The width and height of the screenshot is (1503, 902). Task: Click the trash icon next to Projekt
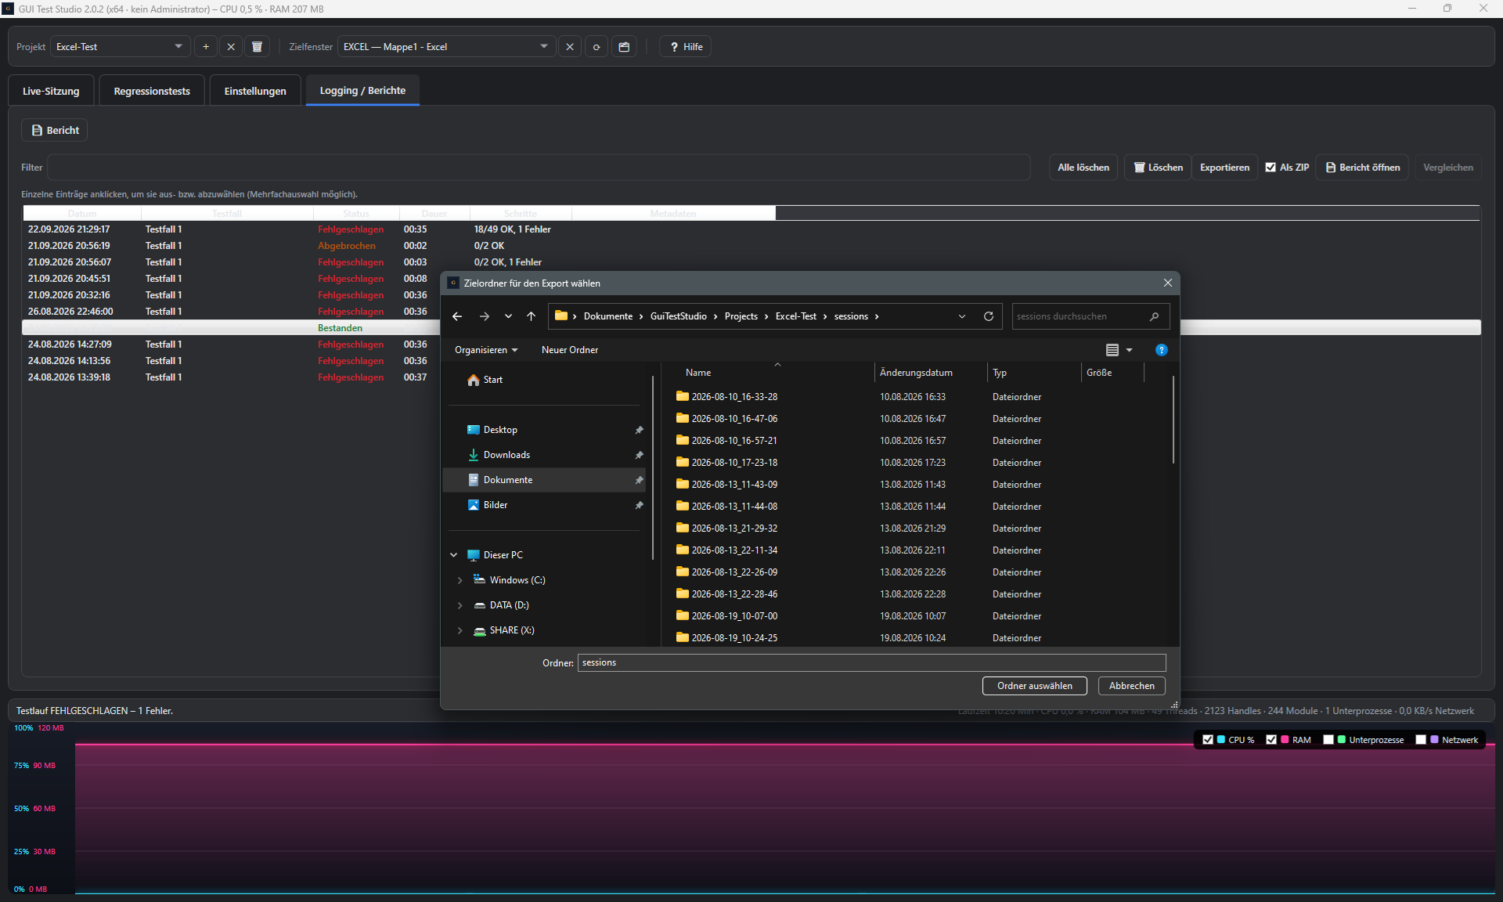[257, 47]
